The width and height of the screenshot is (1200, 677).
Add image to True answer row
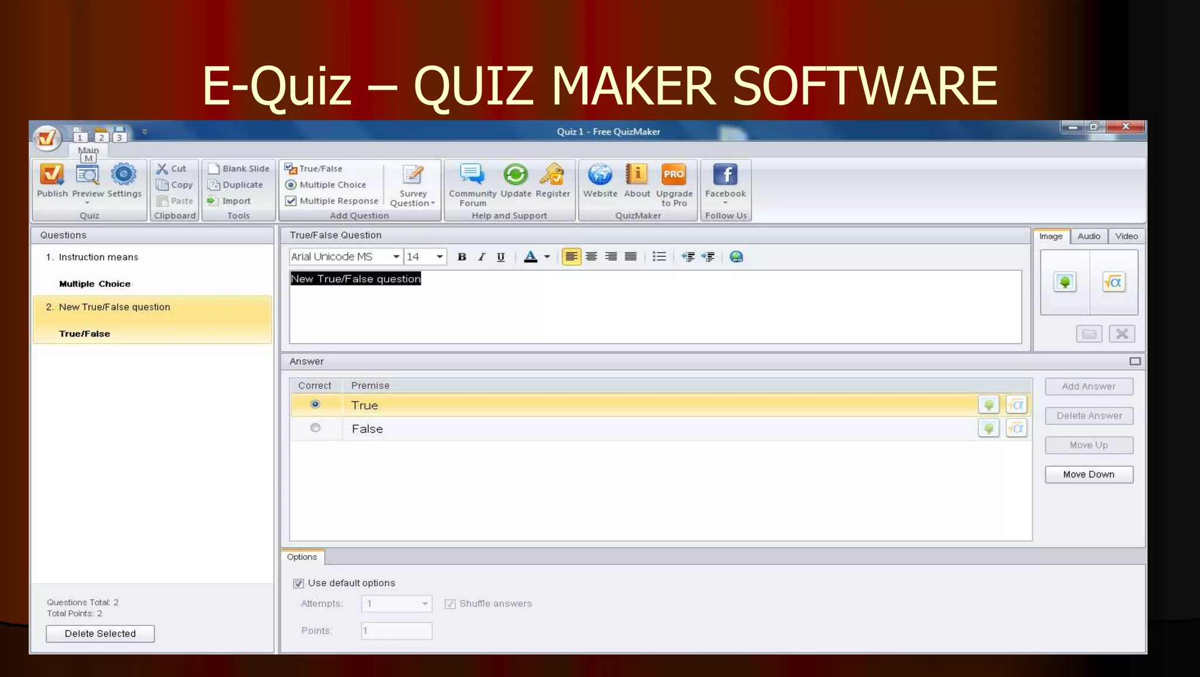988,405
